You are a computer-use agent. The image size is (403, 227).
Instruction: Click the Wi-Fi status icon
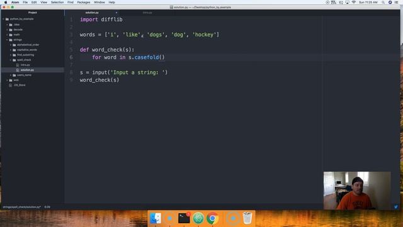click(x=354, y=3)
